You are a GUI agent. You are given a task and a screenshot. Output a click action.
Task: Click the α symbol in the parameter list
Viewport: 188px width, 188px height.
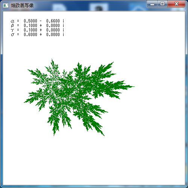point(12,21)
